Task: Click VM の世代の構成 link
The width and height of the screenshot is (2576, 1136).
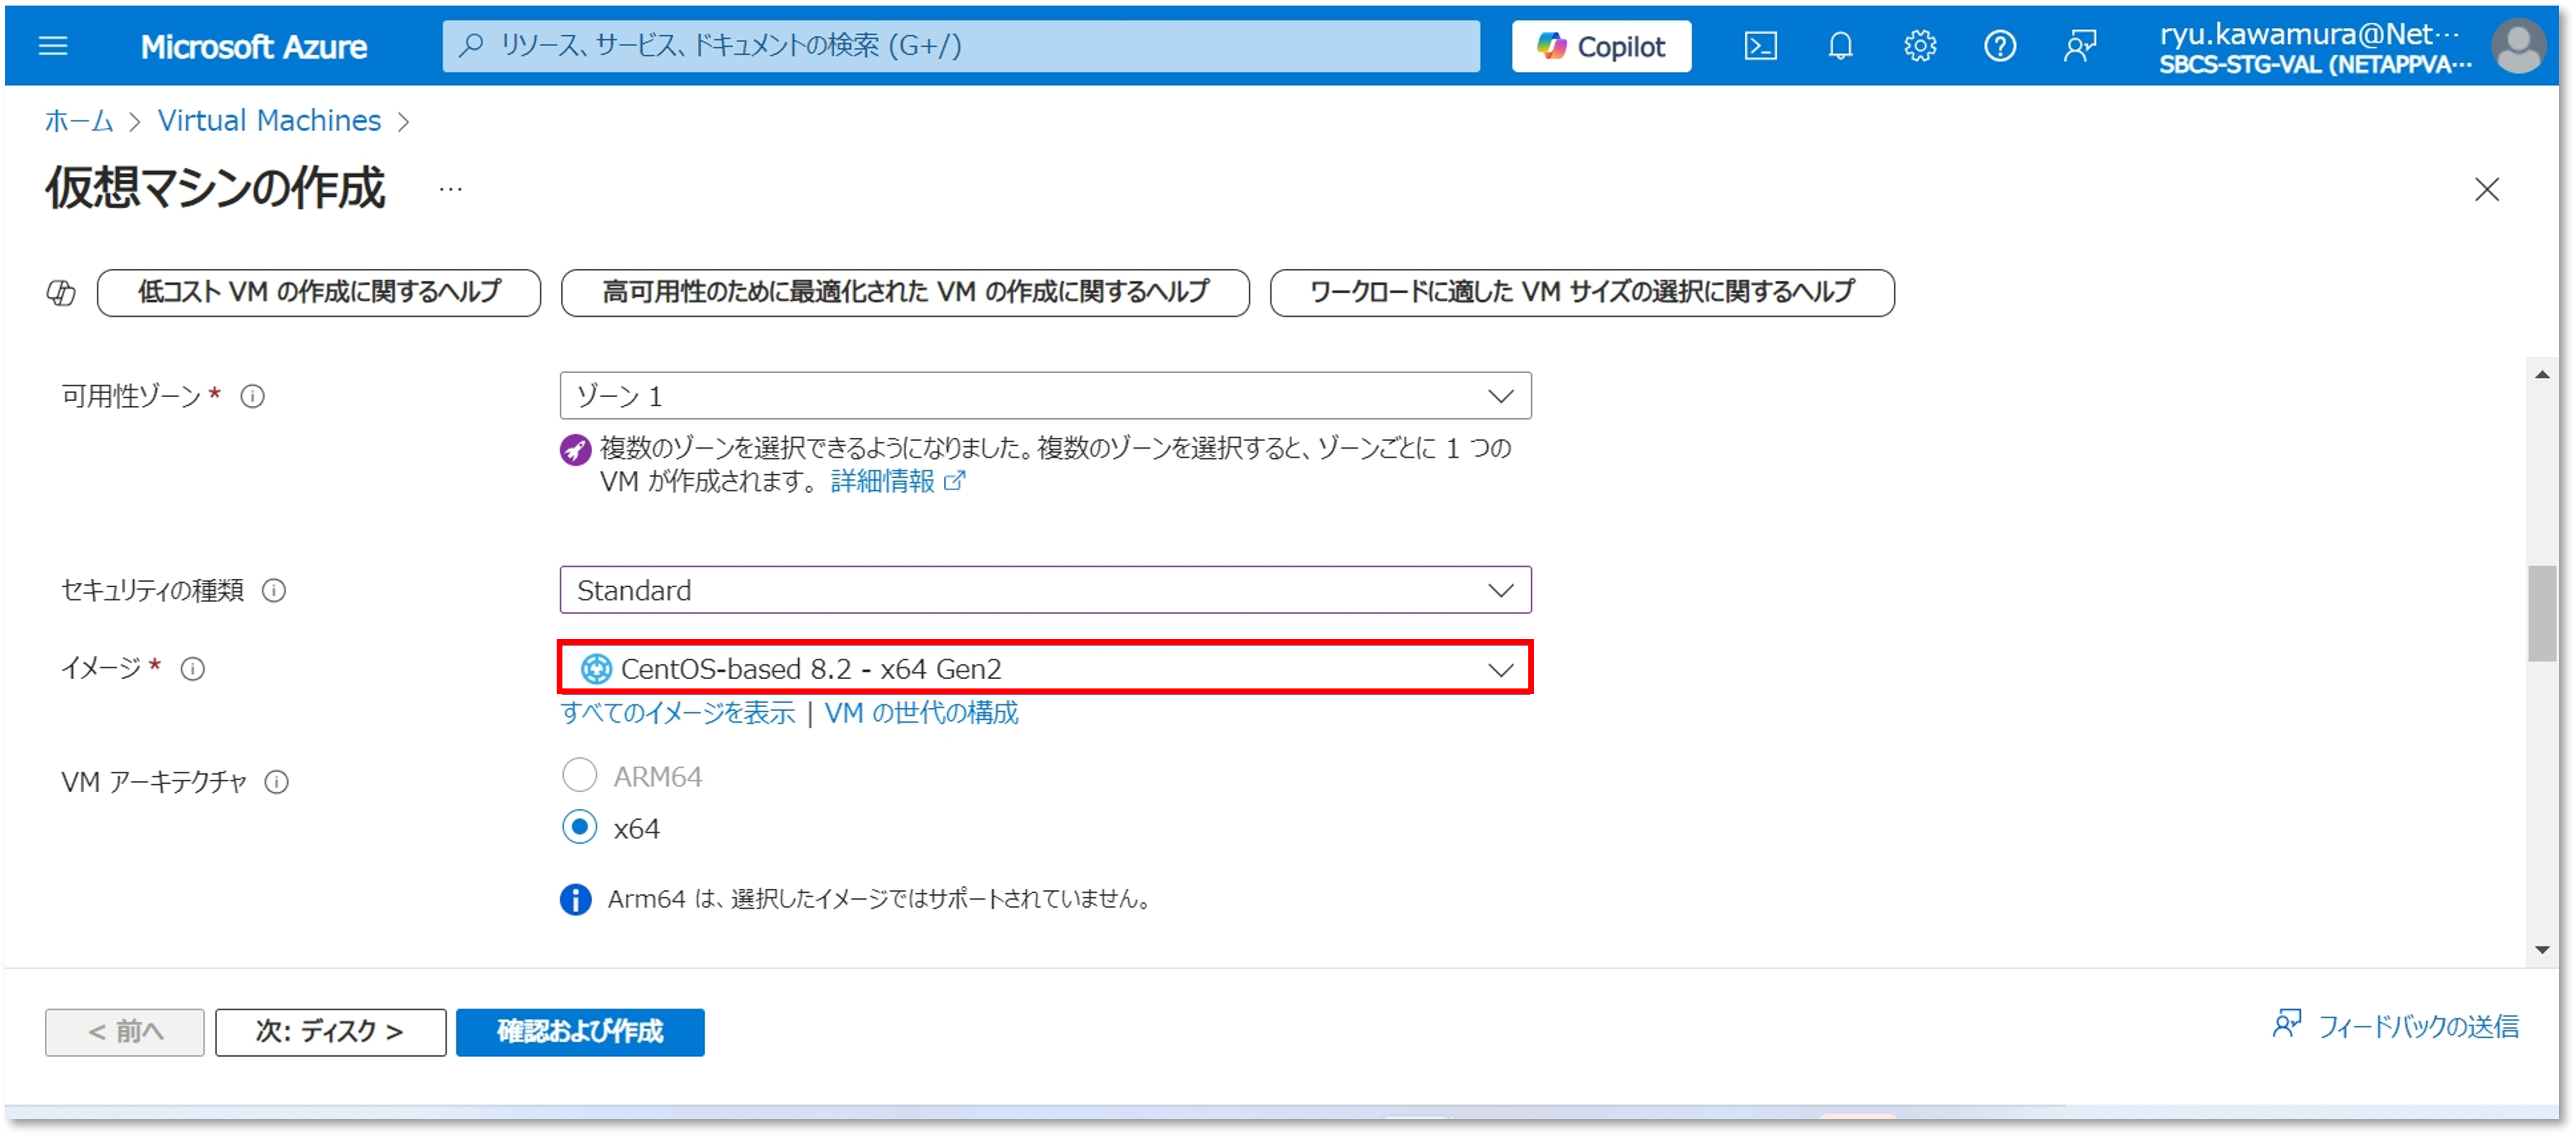Action: pos(921,713)
